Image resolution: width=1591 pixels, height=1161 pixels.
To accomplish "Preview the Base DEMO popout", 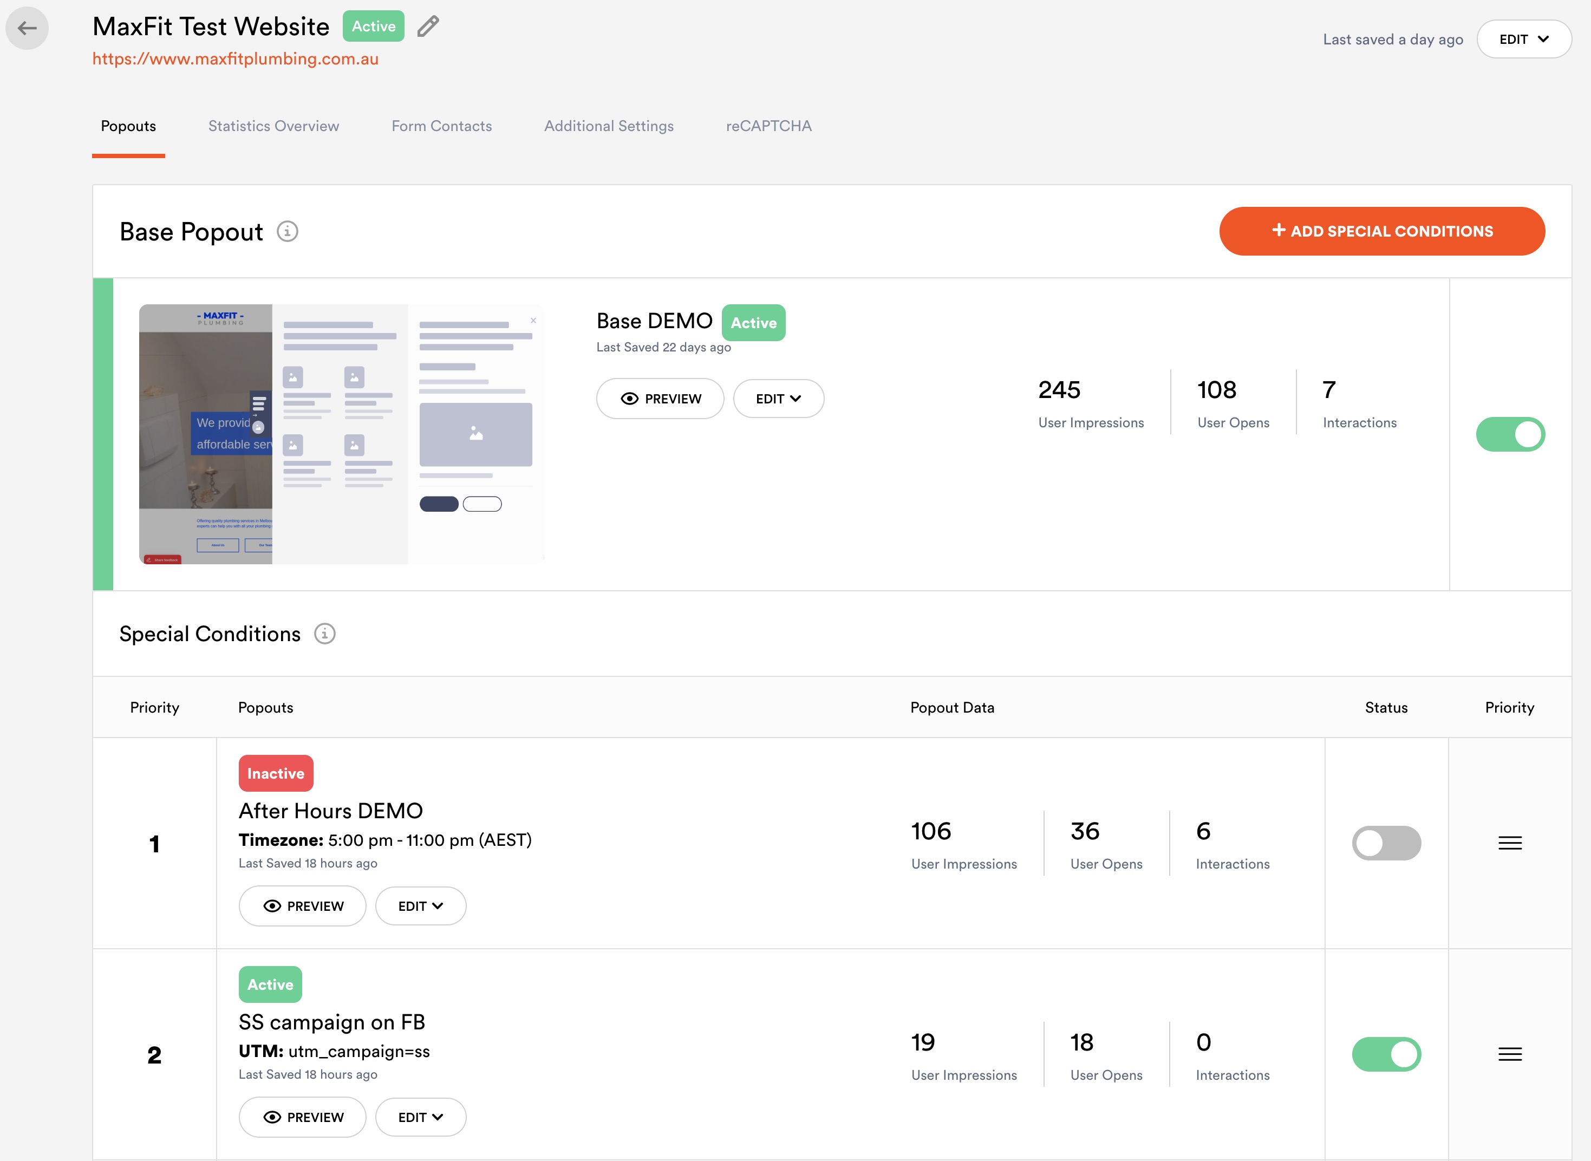I will (660, 399).
